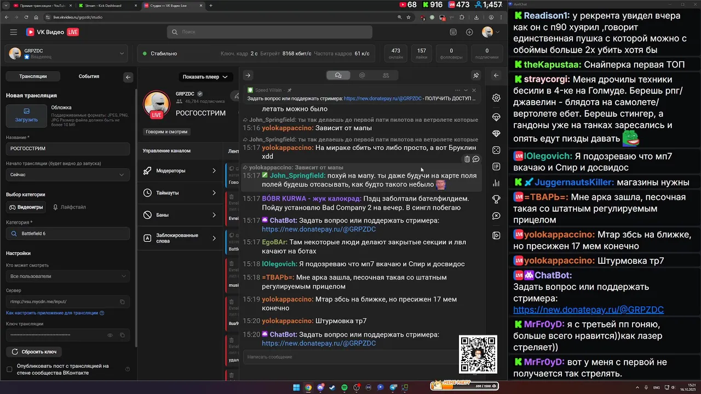Check publish post on VKontakte wall

[x=9, y=369]
